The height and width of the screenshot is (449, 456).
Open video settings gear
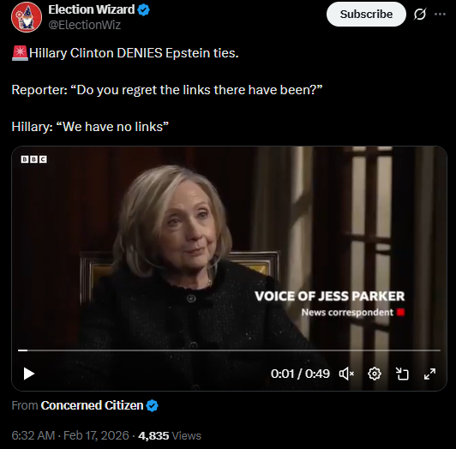point(375,374)
